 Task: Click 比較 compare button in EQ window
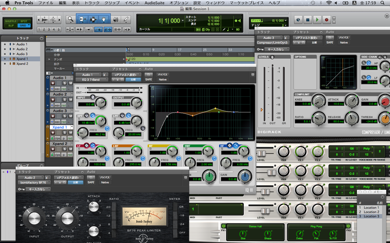[133, 80]
